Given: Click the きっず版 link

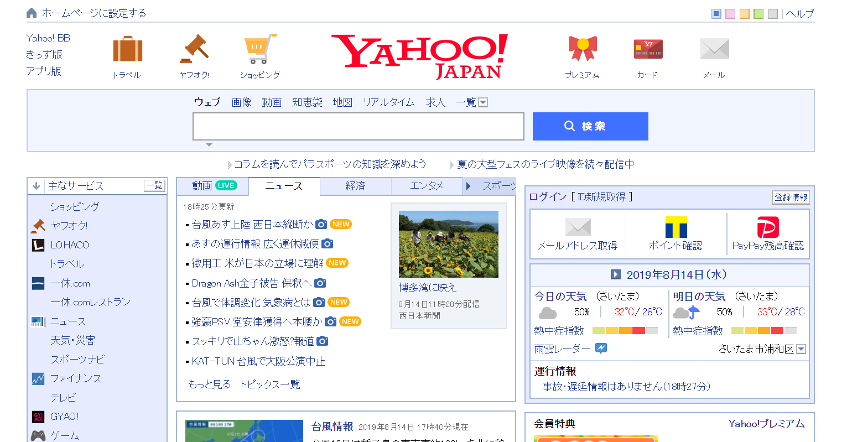Looking at the screenshot, I should coord(44,55).
